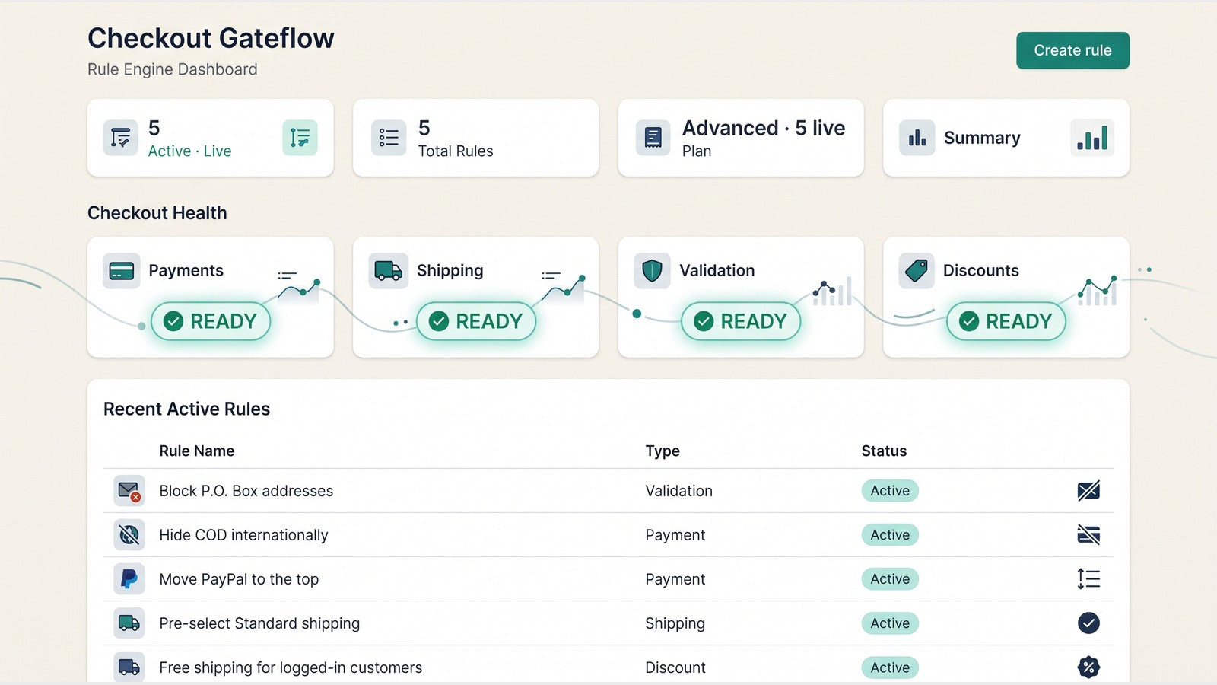Viewport: 1217px width, 685px height.
Task: Click the Rule Name column header
Action: click(x=196, y=451)
